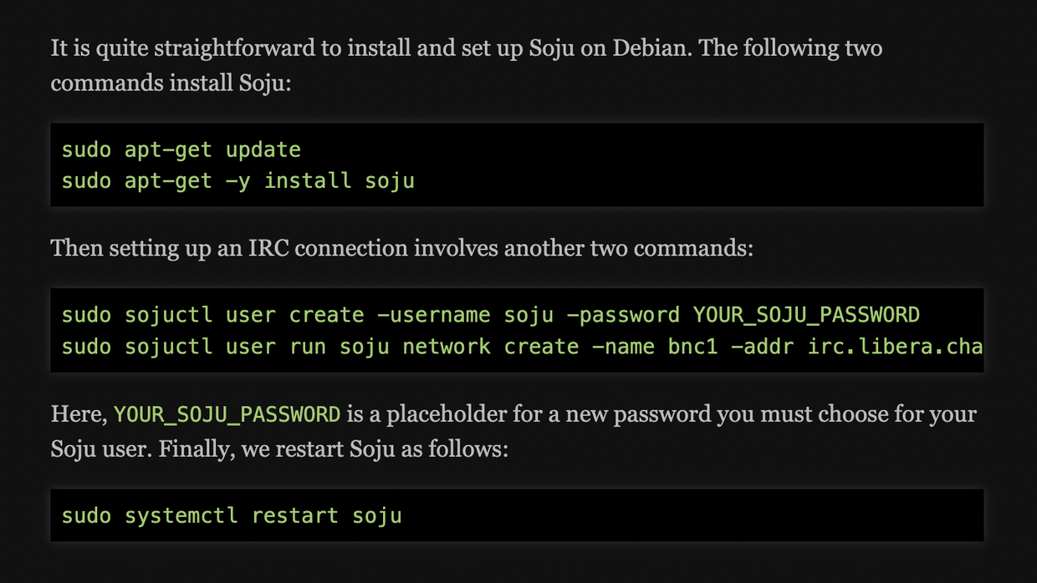This screenshot has height=583, width=1037.
Task: Click the 'sudo apt-get -y install soju' line
Action: [x=238, y=180]
